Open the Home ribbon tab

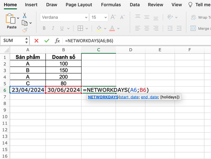point(10,5)
